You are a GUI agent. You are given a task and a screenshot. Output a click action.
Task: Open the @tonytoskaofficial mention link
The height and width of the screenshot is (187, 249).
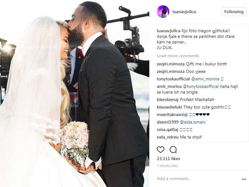click(201, 87)
